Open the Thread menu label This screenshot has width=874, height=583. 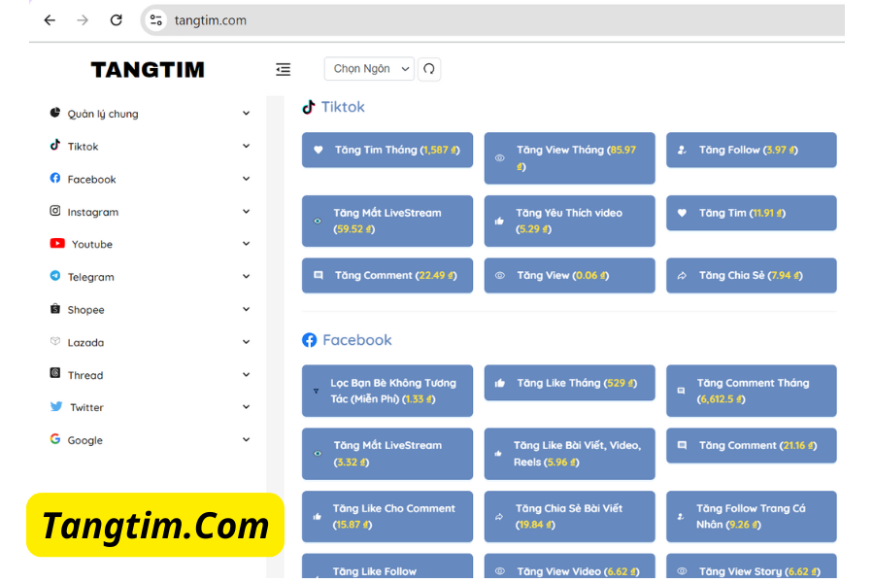85,375
